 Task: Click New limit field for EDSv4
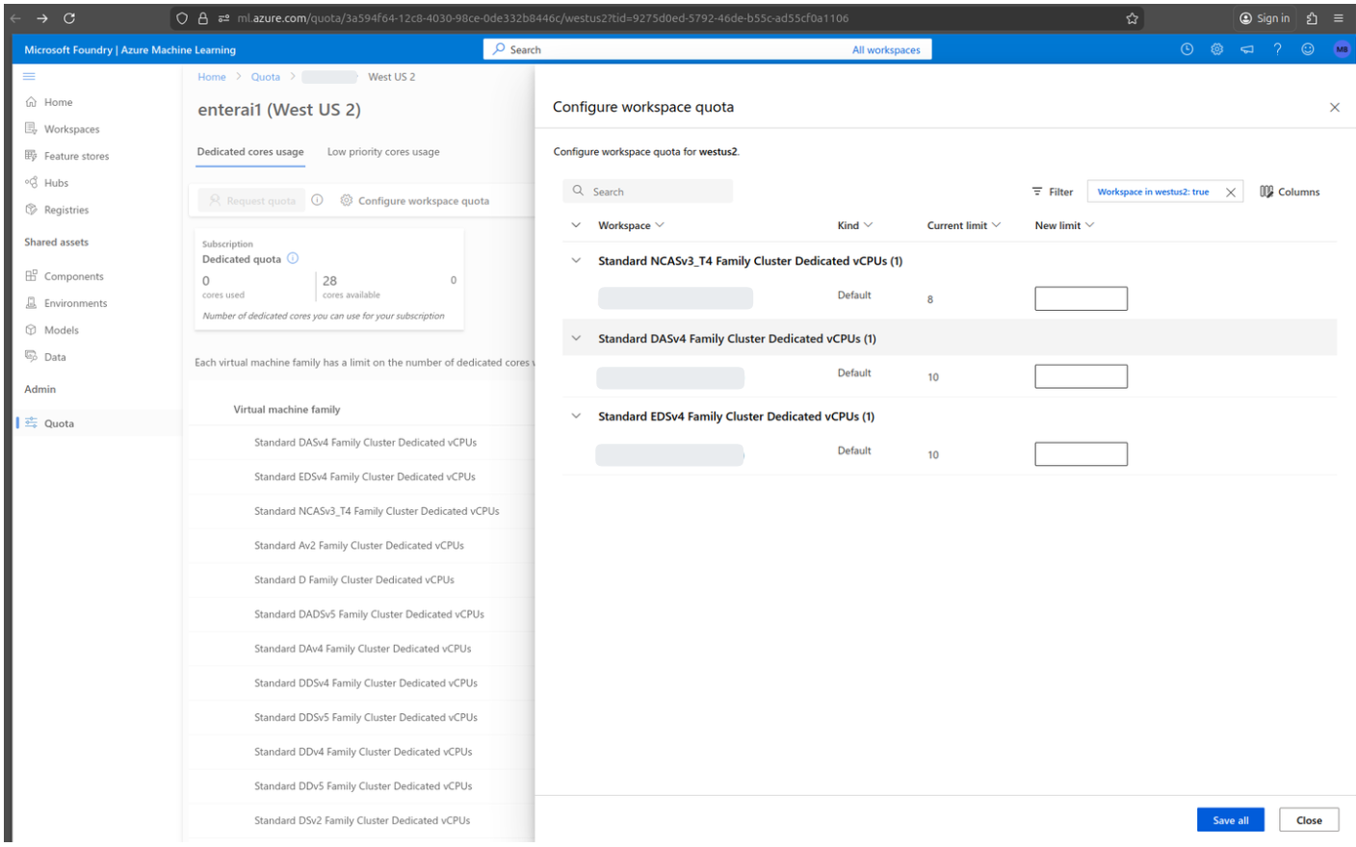point(1081,454)
